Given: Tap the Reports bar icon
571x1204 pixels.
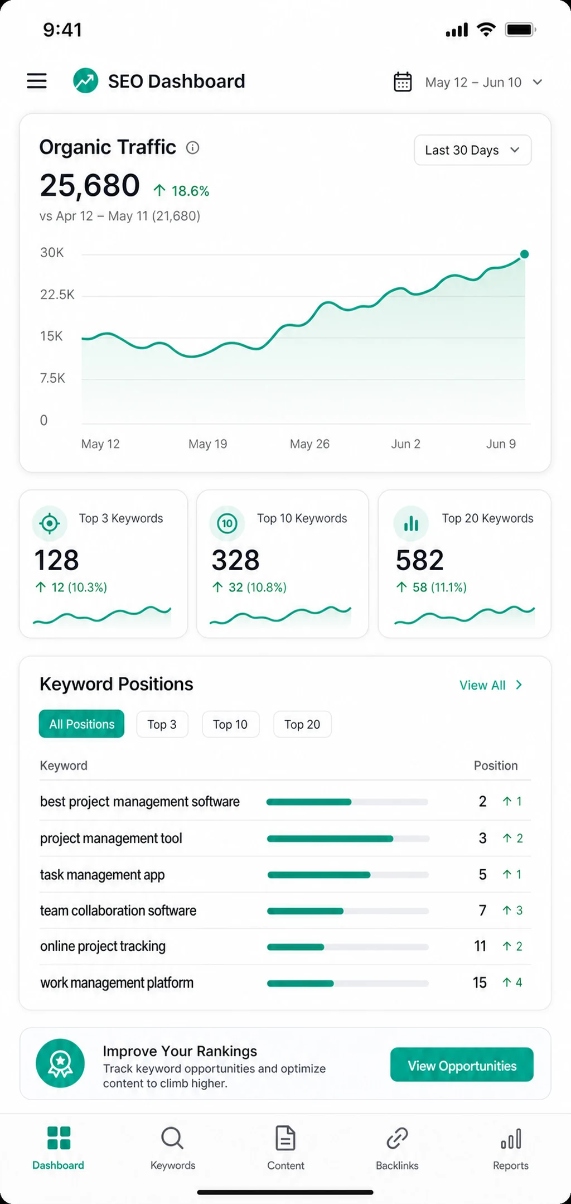Looking at the screenshot, I should tap(511, 1139).
